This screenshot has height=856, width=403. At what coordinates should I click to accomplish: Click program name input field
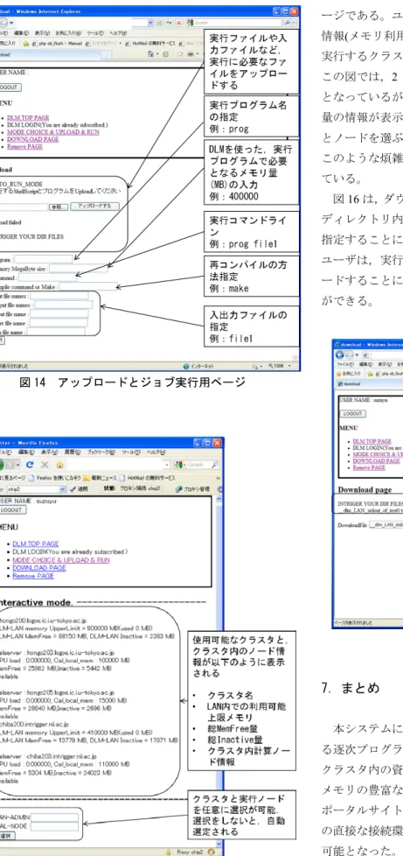point(43,258)
